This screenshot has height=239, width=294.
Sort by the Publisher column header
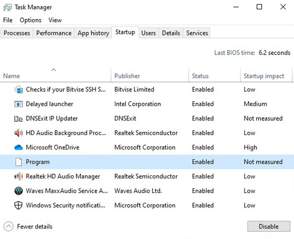tap(150, 74)
